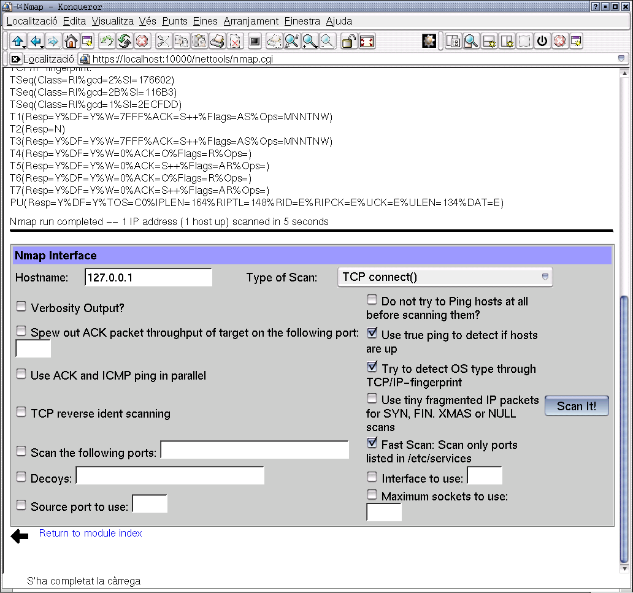
Task: Print the page with printer icon
Action: tap(217, 41)
